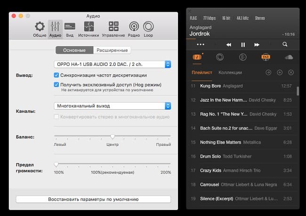Select track Drum Solo by Todd Turkisher

[x=242, y=156]
